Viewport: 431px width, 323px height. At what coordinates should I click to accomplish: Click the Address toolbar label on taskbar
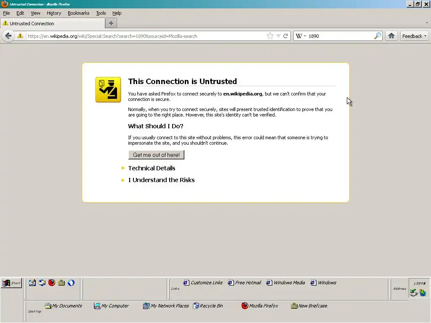click(x=399, y=289)
